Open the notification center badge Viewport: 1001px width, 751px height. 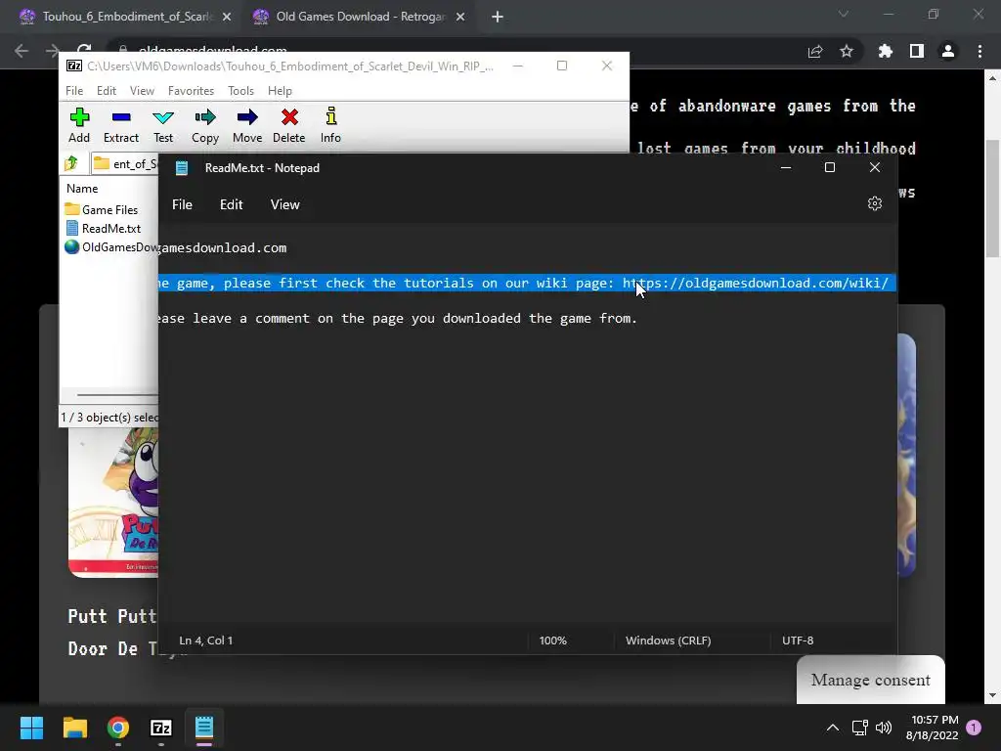974,728
